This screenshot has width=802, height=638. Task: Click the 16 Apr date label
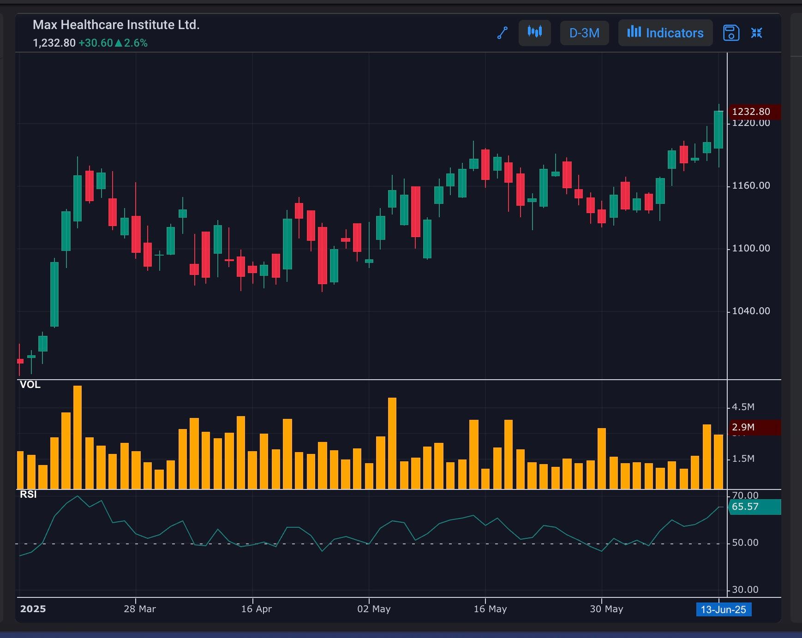tap(257, 609)
